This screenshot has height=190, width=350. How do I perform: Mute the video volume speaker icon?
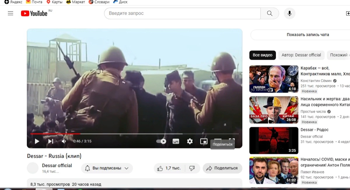click(x=64, y=141)
